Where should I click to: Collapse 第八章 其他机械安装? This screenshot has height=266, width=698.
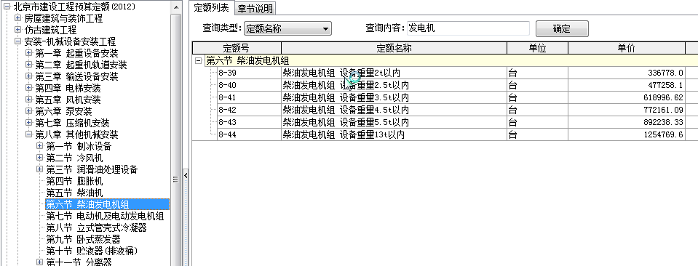coord(29,134)
